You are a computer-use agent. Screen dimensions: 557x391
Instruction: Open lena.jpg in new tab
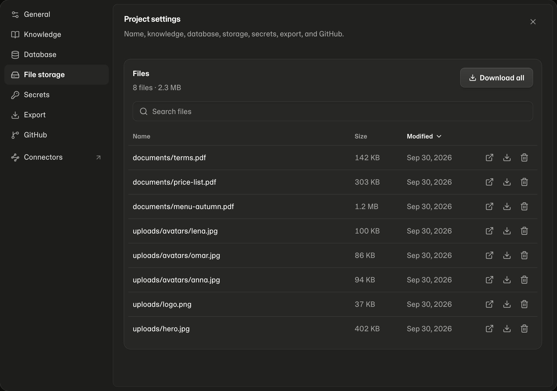[489, 231]
